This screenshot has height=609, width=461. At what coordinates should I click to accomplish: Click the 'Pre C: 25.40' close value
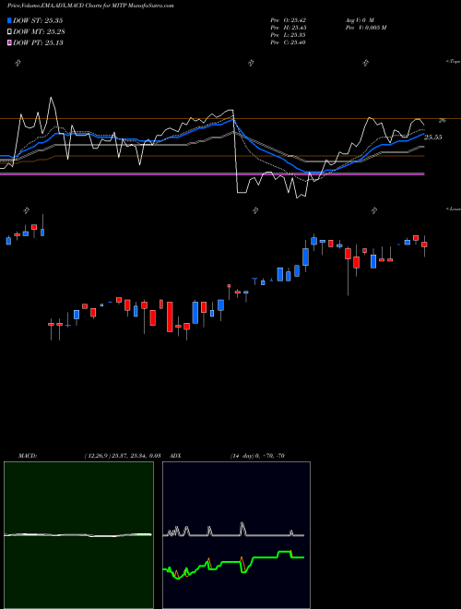tap(289, 42)
